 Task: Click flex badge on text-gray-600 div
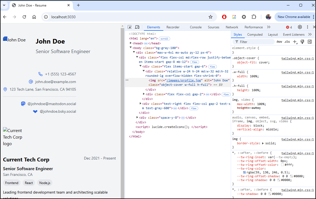coord(194,108)
